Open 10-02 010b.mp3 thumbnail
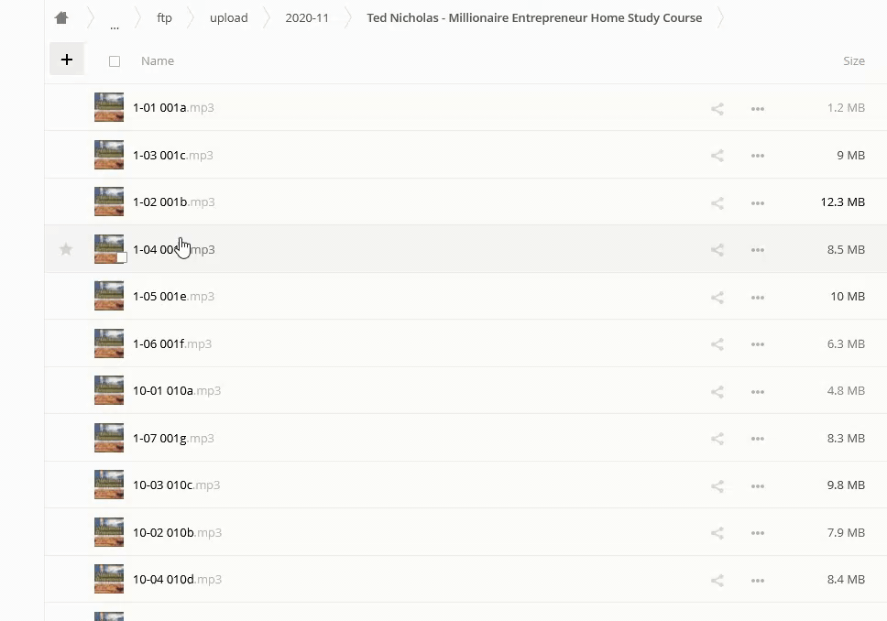Viewport: 887px width, 621px height. 109,532
